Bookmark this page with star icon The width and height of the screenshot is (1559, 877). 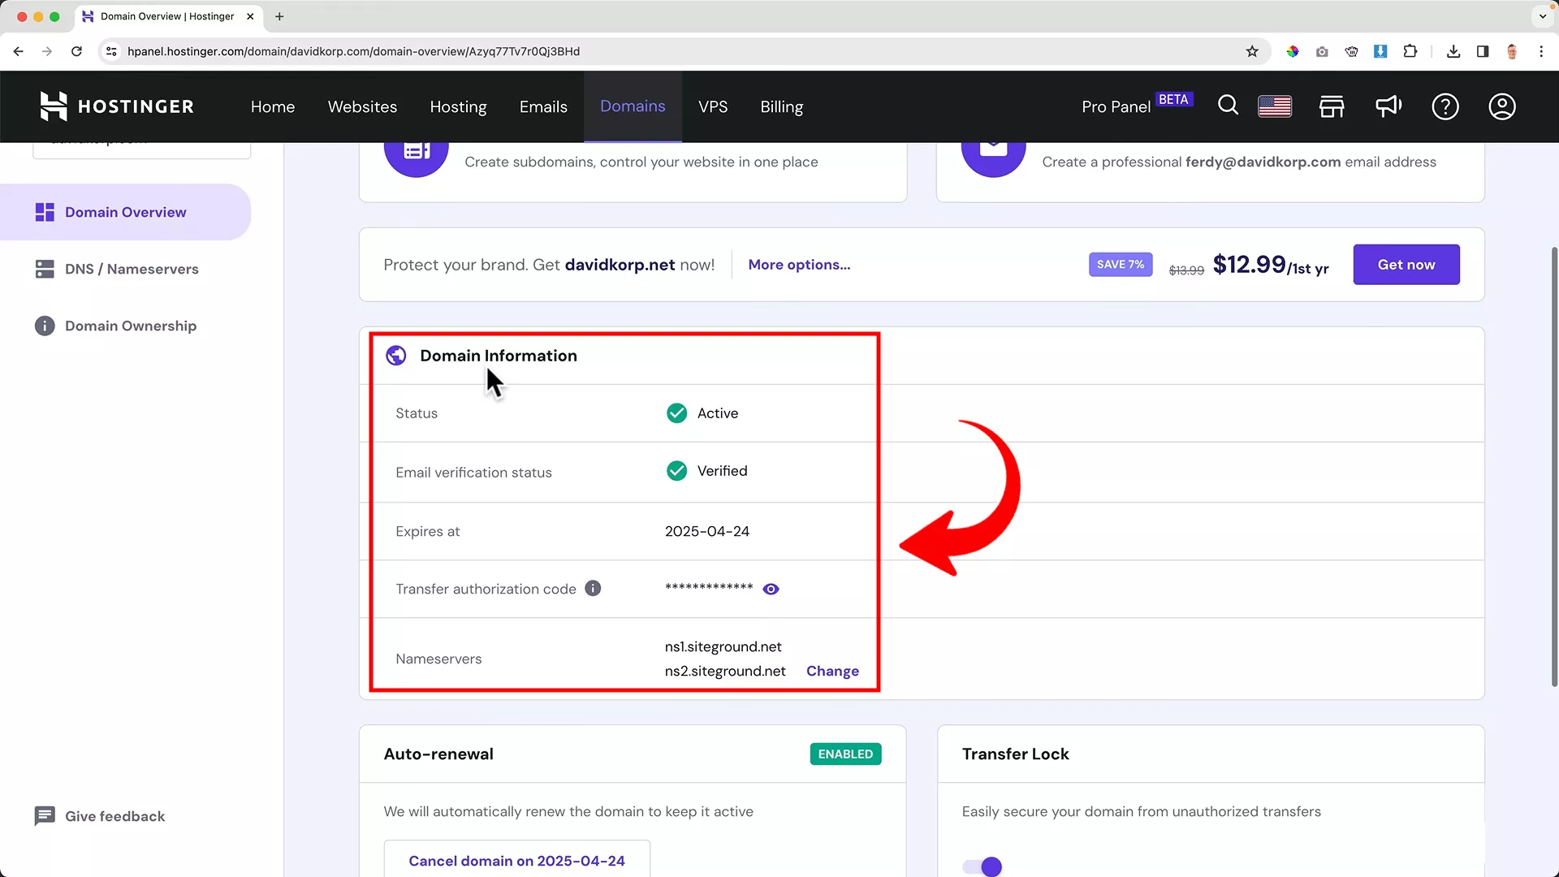click(1252, 51)
